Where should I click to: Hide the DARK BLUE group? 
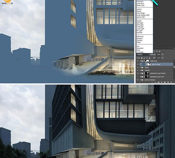pos(138,61)
